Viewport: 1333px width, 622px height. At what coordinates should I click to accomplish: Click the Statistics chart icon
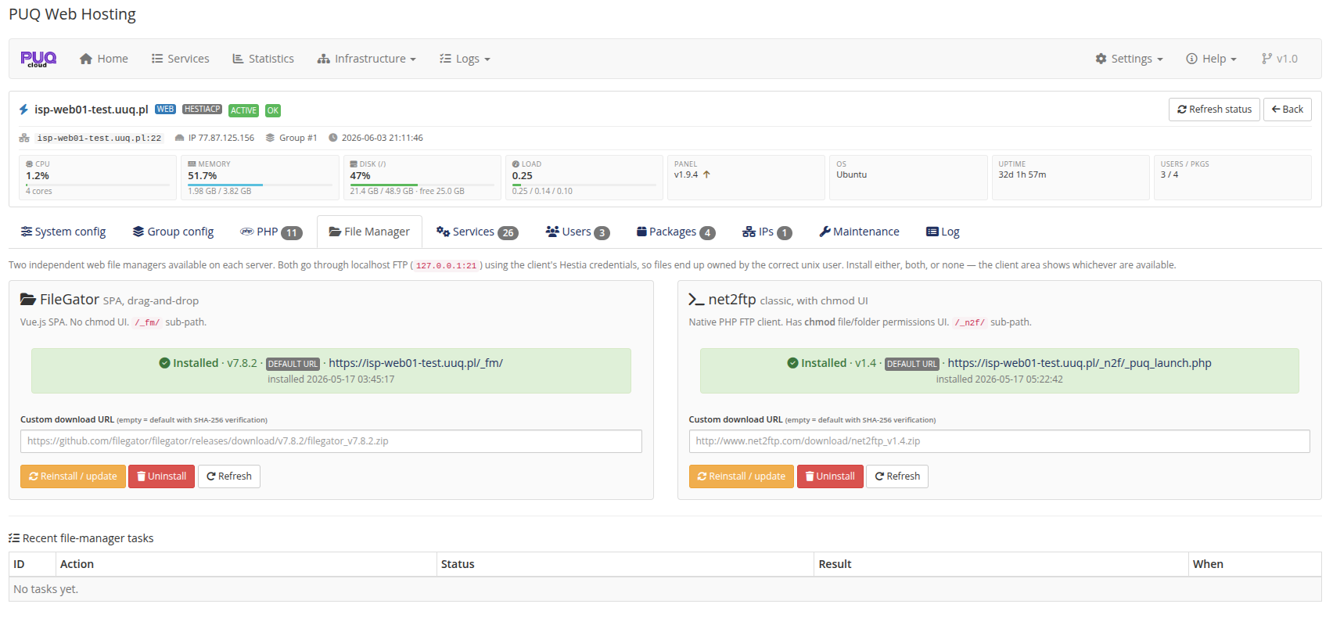[x=238, y=59]
